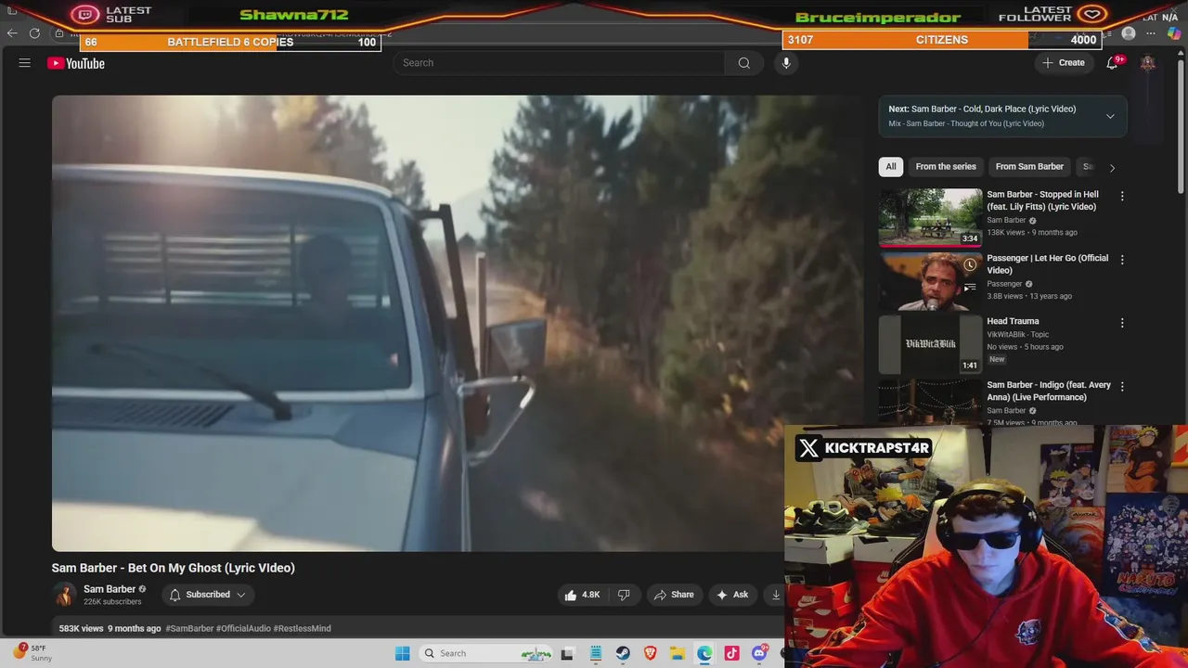Download the video

[x=776, y=595]
